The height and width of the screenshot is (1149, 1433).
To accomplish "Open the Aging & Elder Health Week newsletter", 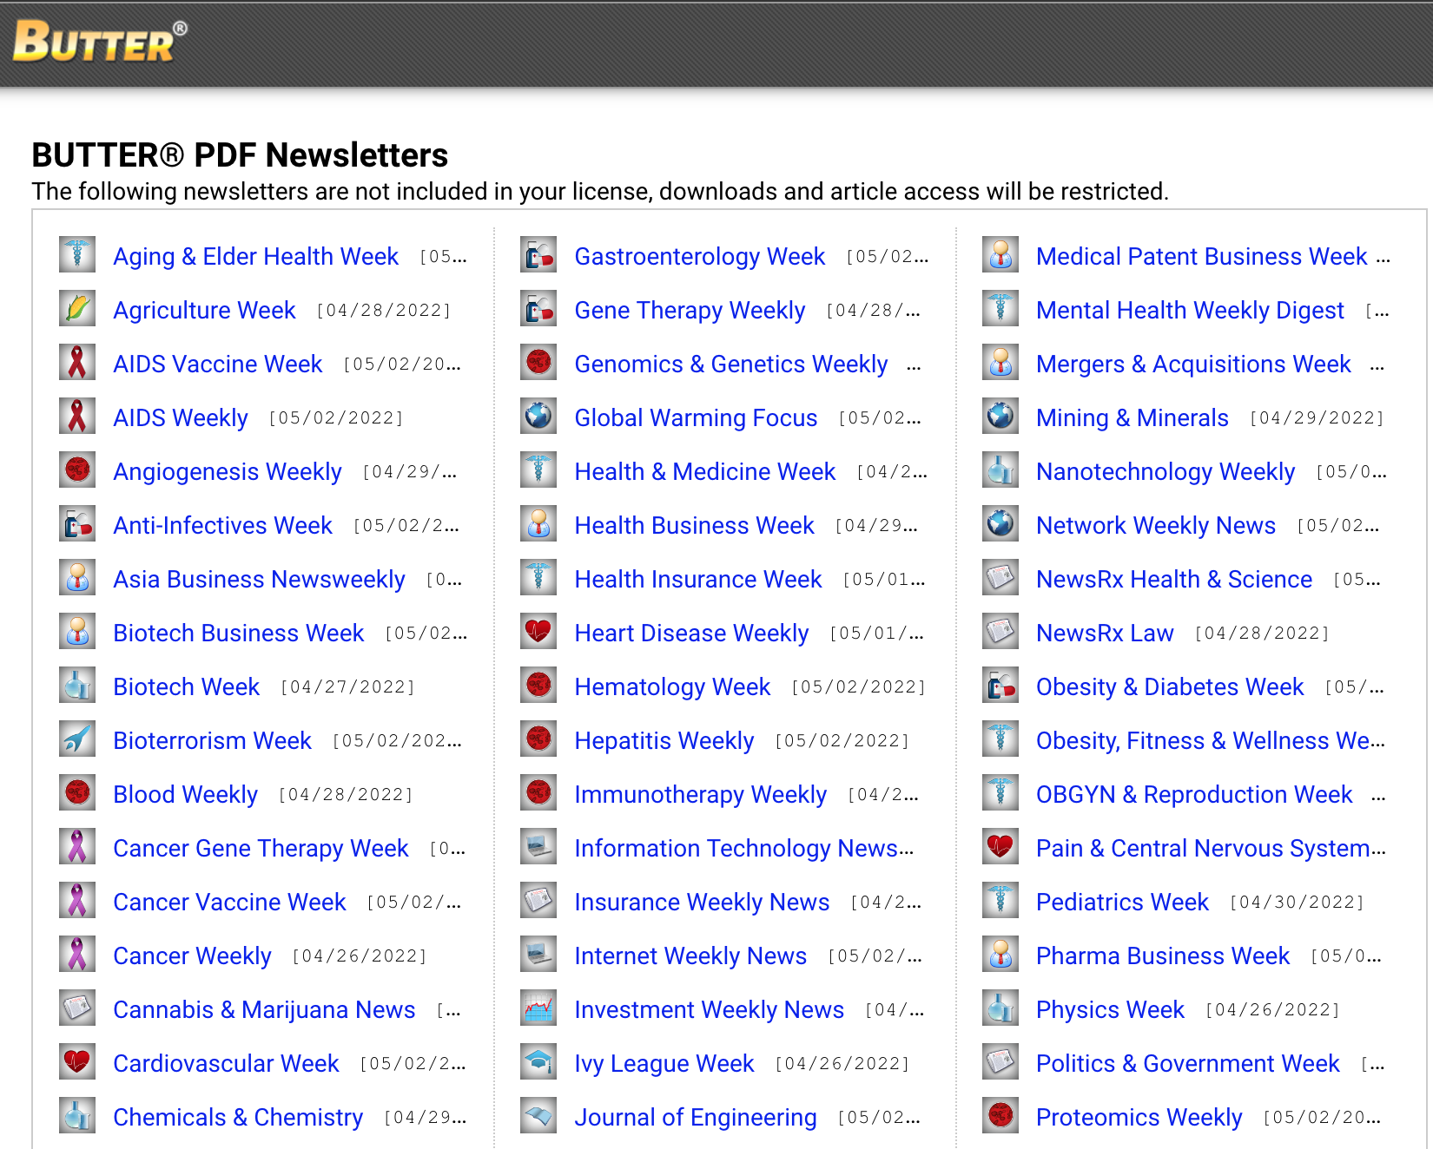I will pos(255,257).
